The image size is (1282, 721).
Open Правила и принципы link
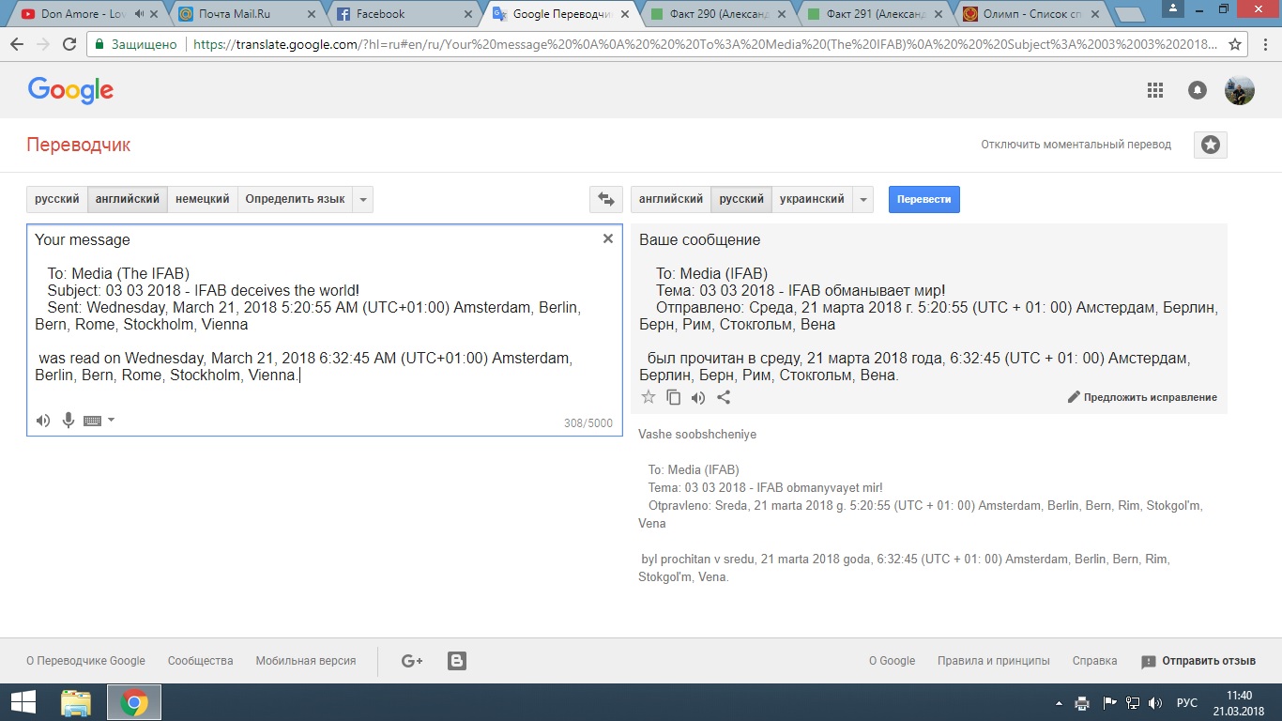tap(993, 661)
